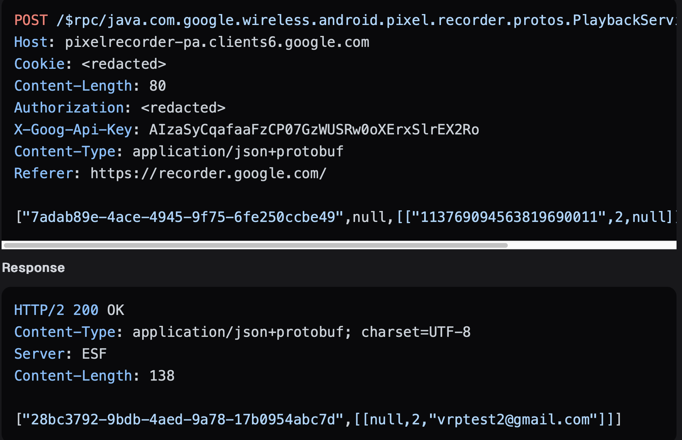
Task: Click the Authorization header name
Action: tap(69, 108)
